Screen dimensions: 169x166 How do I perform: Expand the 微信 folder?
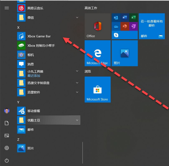[77, 18]
